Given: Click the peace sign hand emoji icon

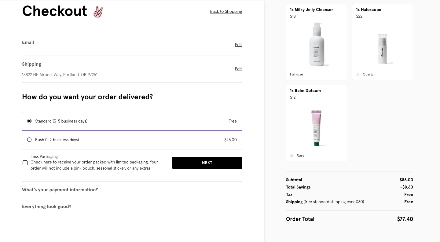Looking at the screenshot, I should pyautogui.click(x=98, y=12).
